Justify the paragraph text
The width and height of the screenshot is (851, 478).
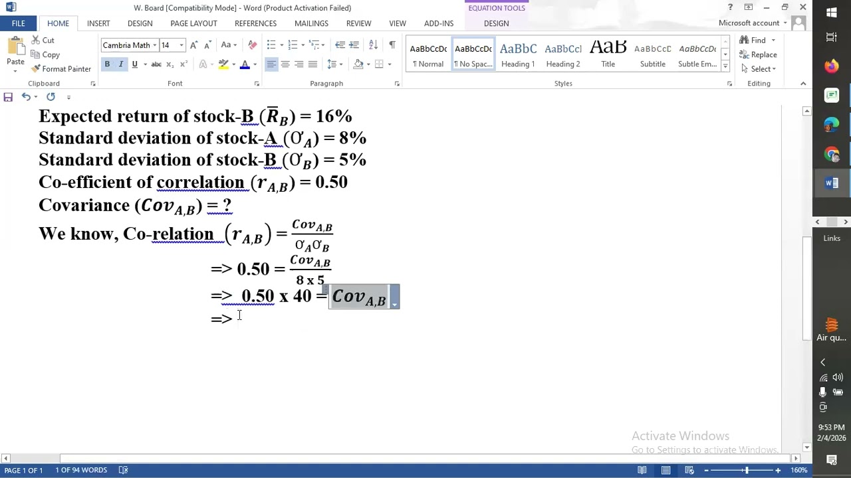click(312, 64)
